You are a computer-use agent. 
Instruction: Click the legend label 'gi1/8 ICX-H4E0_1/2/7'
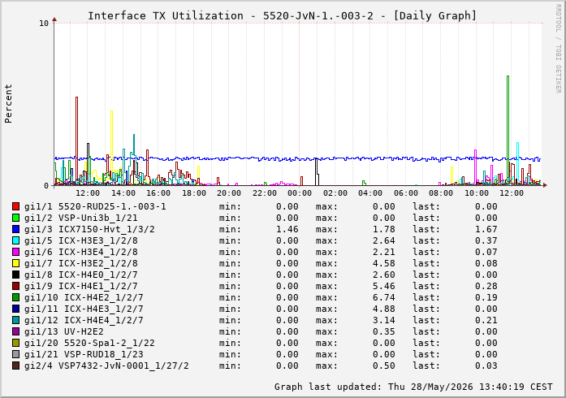[x=81, y=275]
